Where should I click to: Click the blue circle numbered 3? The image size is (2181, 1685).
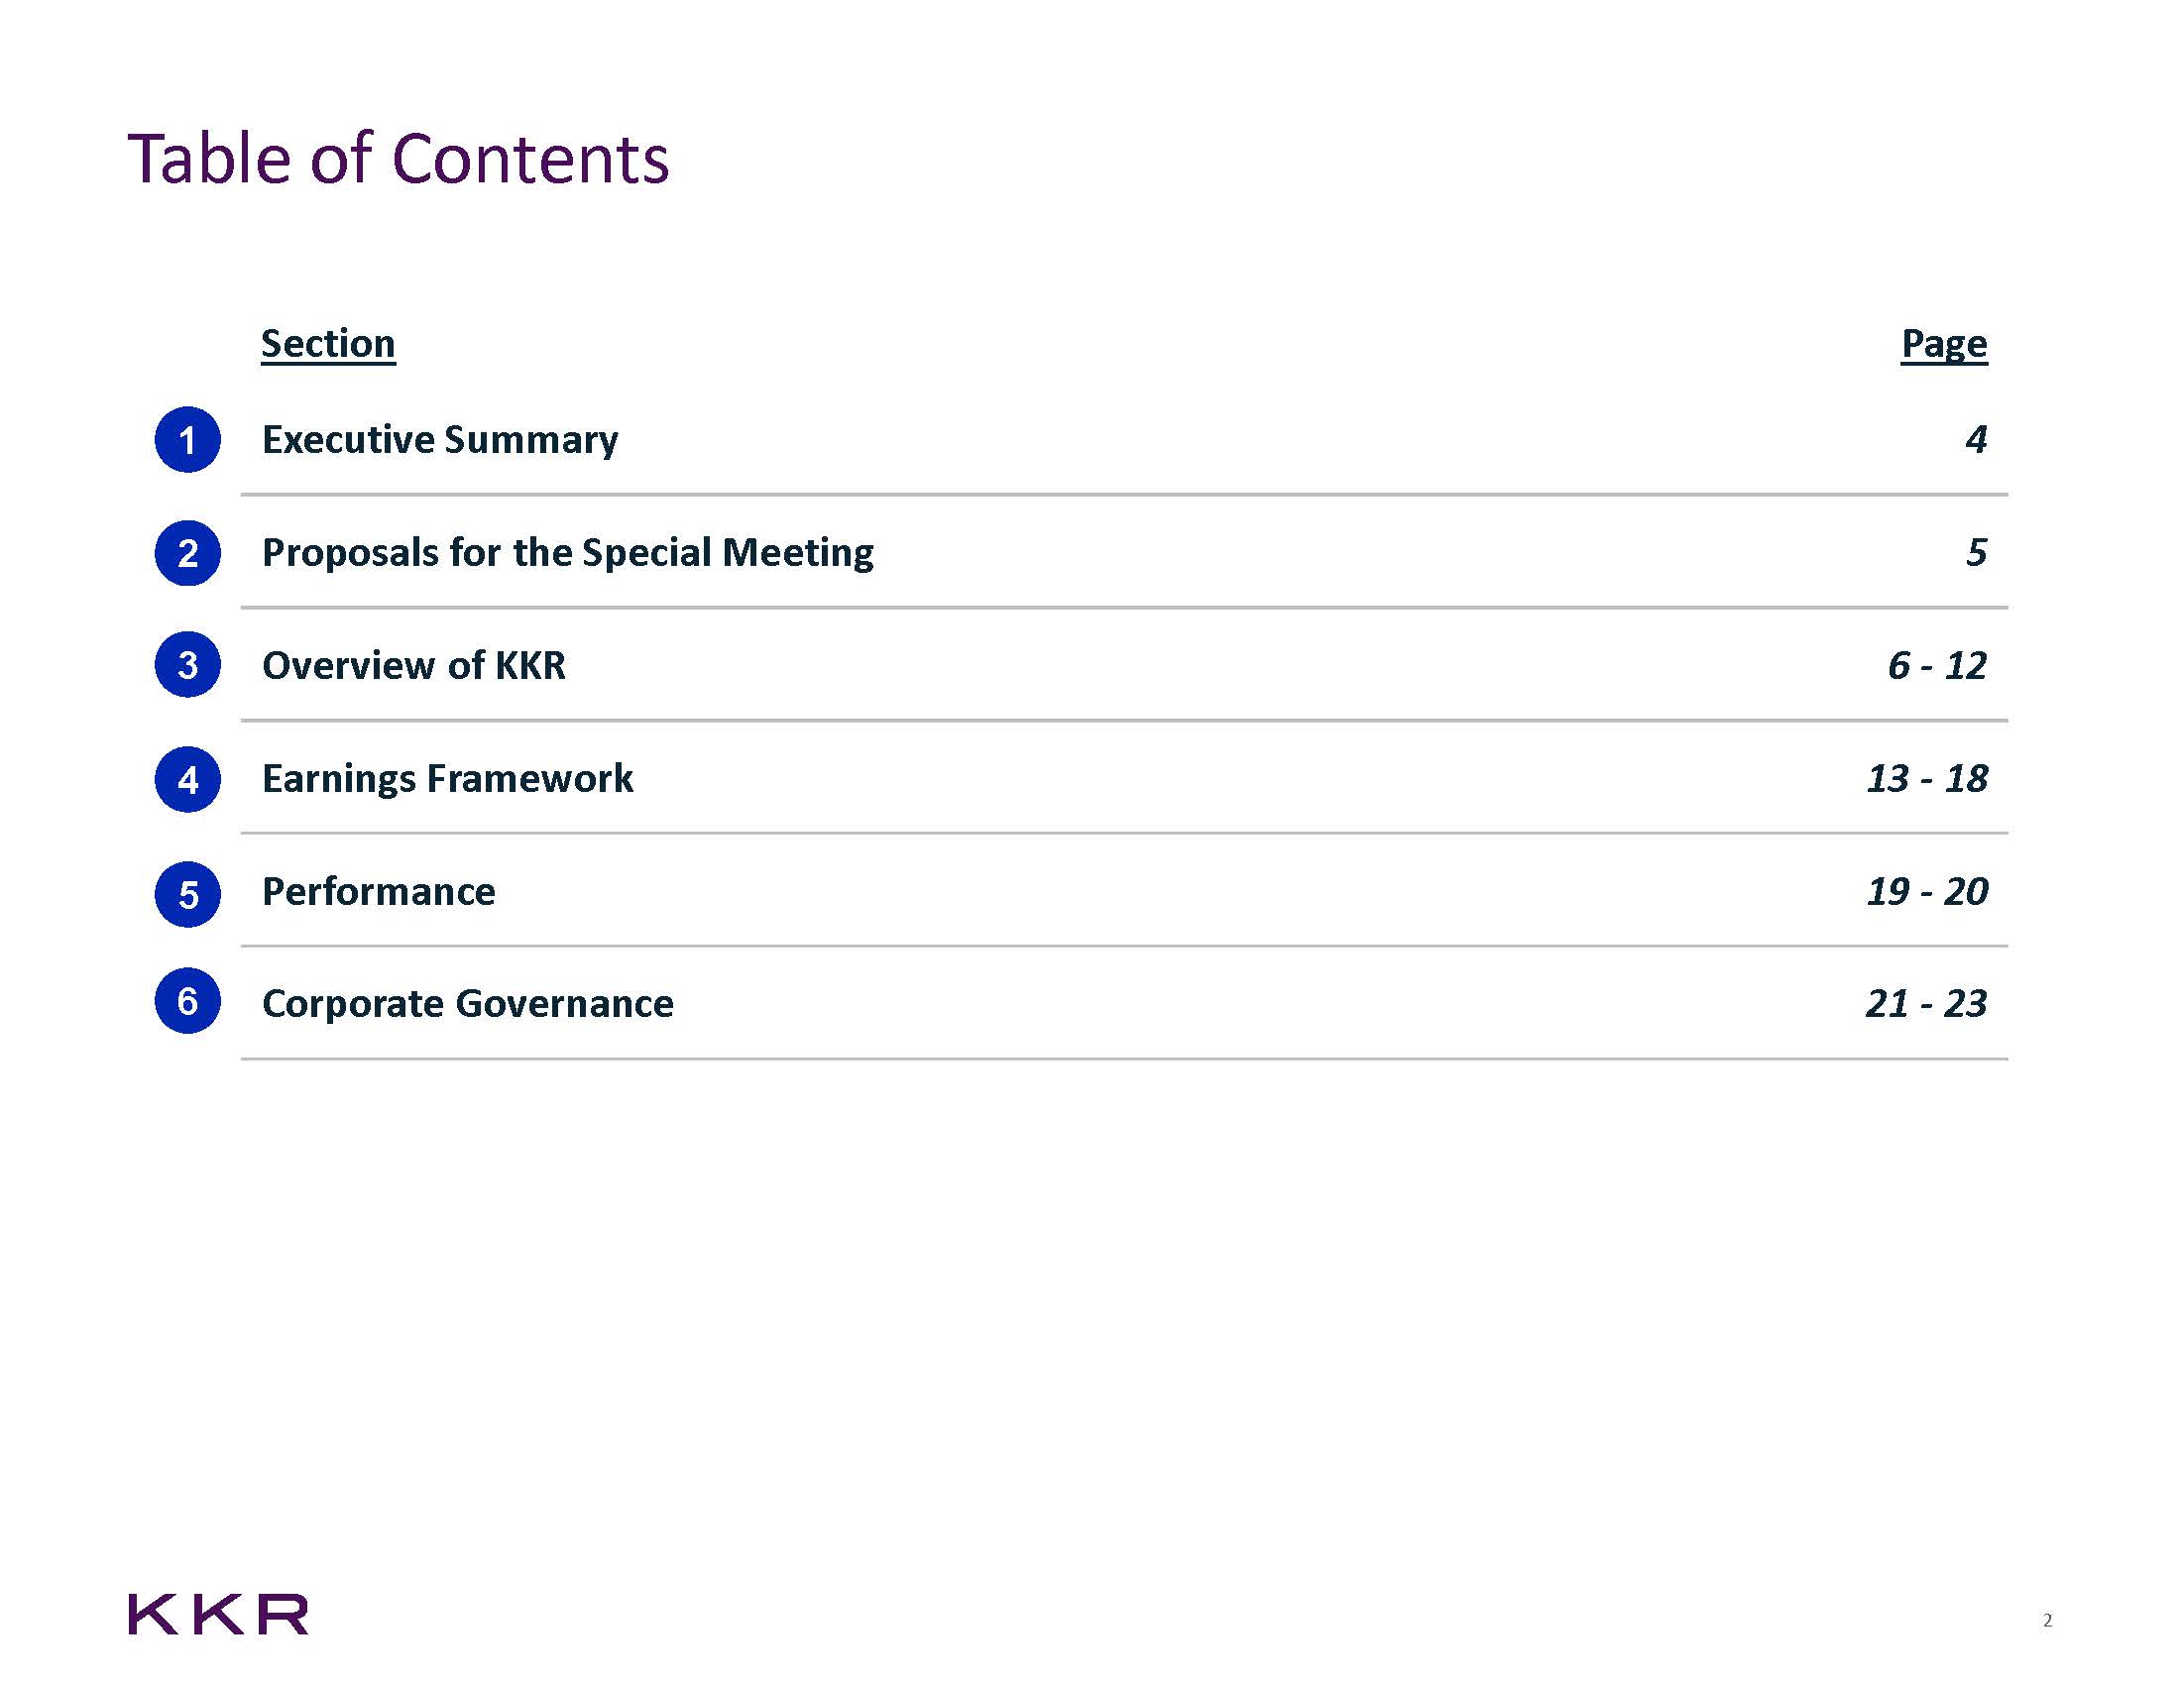point(187,665)
